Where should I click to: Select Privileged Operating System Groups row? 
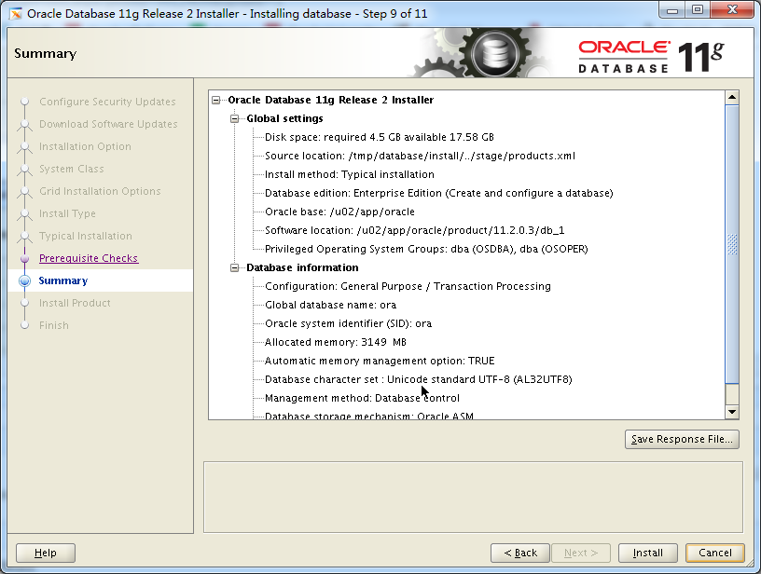[426, 249]
